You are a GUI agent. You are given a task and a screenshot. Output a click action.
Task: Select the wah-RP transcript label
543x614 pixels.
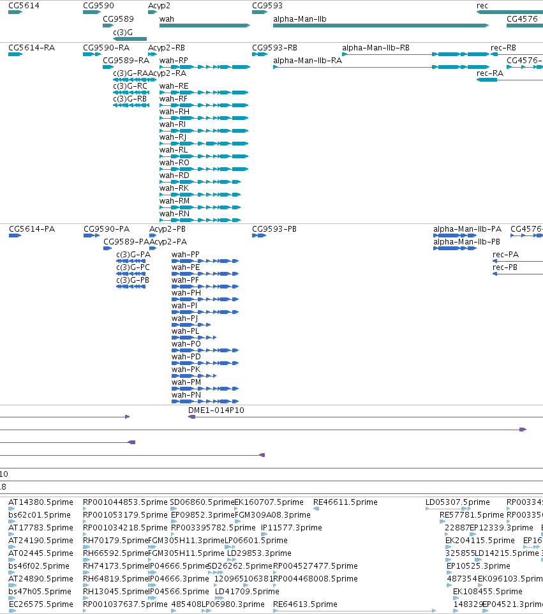click(x=174, y=61)
